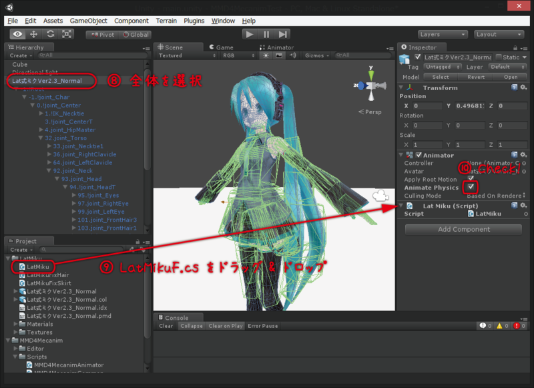Open Project Create dropdown
This screenshot has width=534, height=388.
[x=21, y=250]
